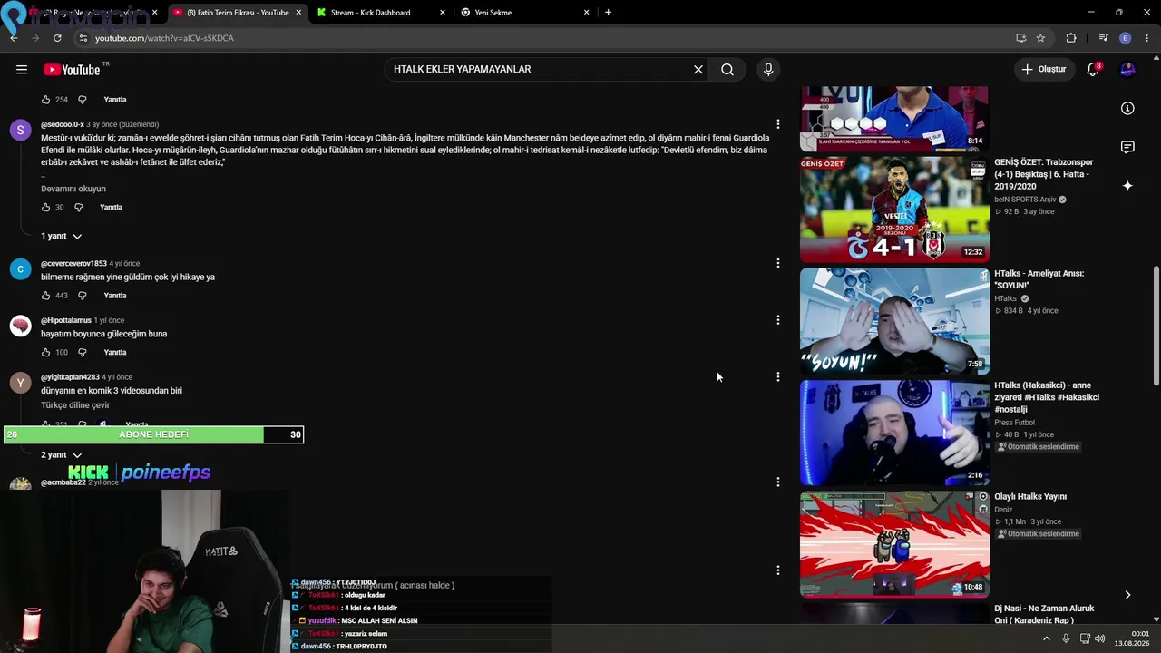The image size is (1161, 653).
Task: Open the @cevercevero1853 channel name
Action: pos(73,264)
